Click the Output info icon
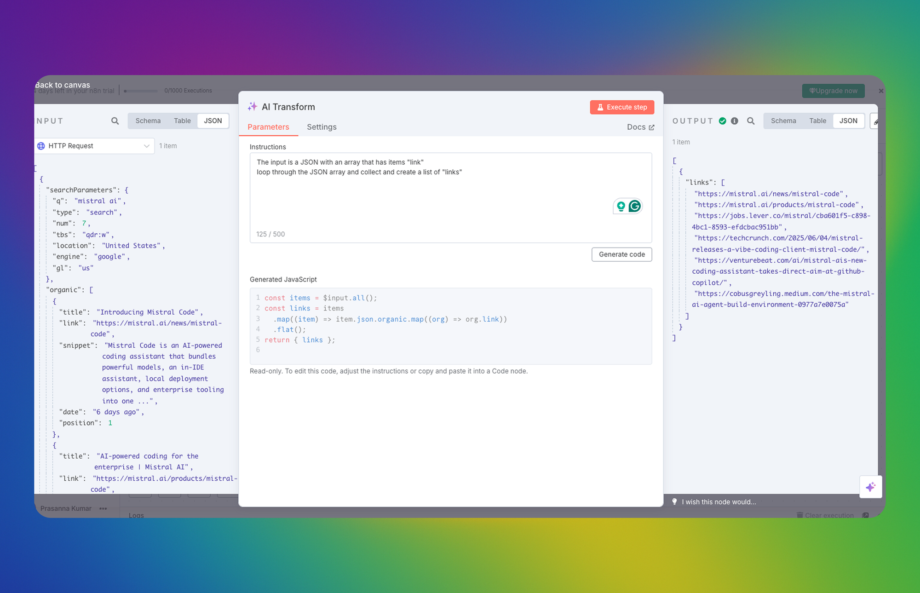Image resolution: width=920 pixels, height=593 pixels. [735, 121]
